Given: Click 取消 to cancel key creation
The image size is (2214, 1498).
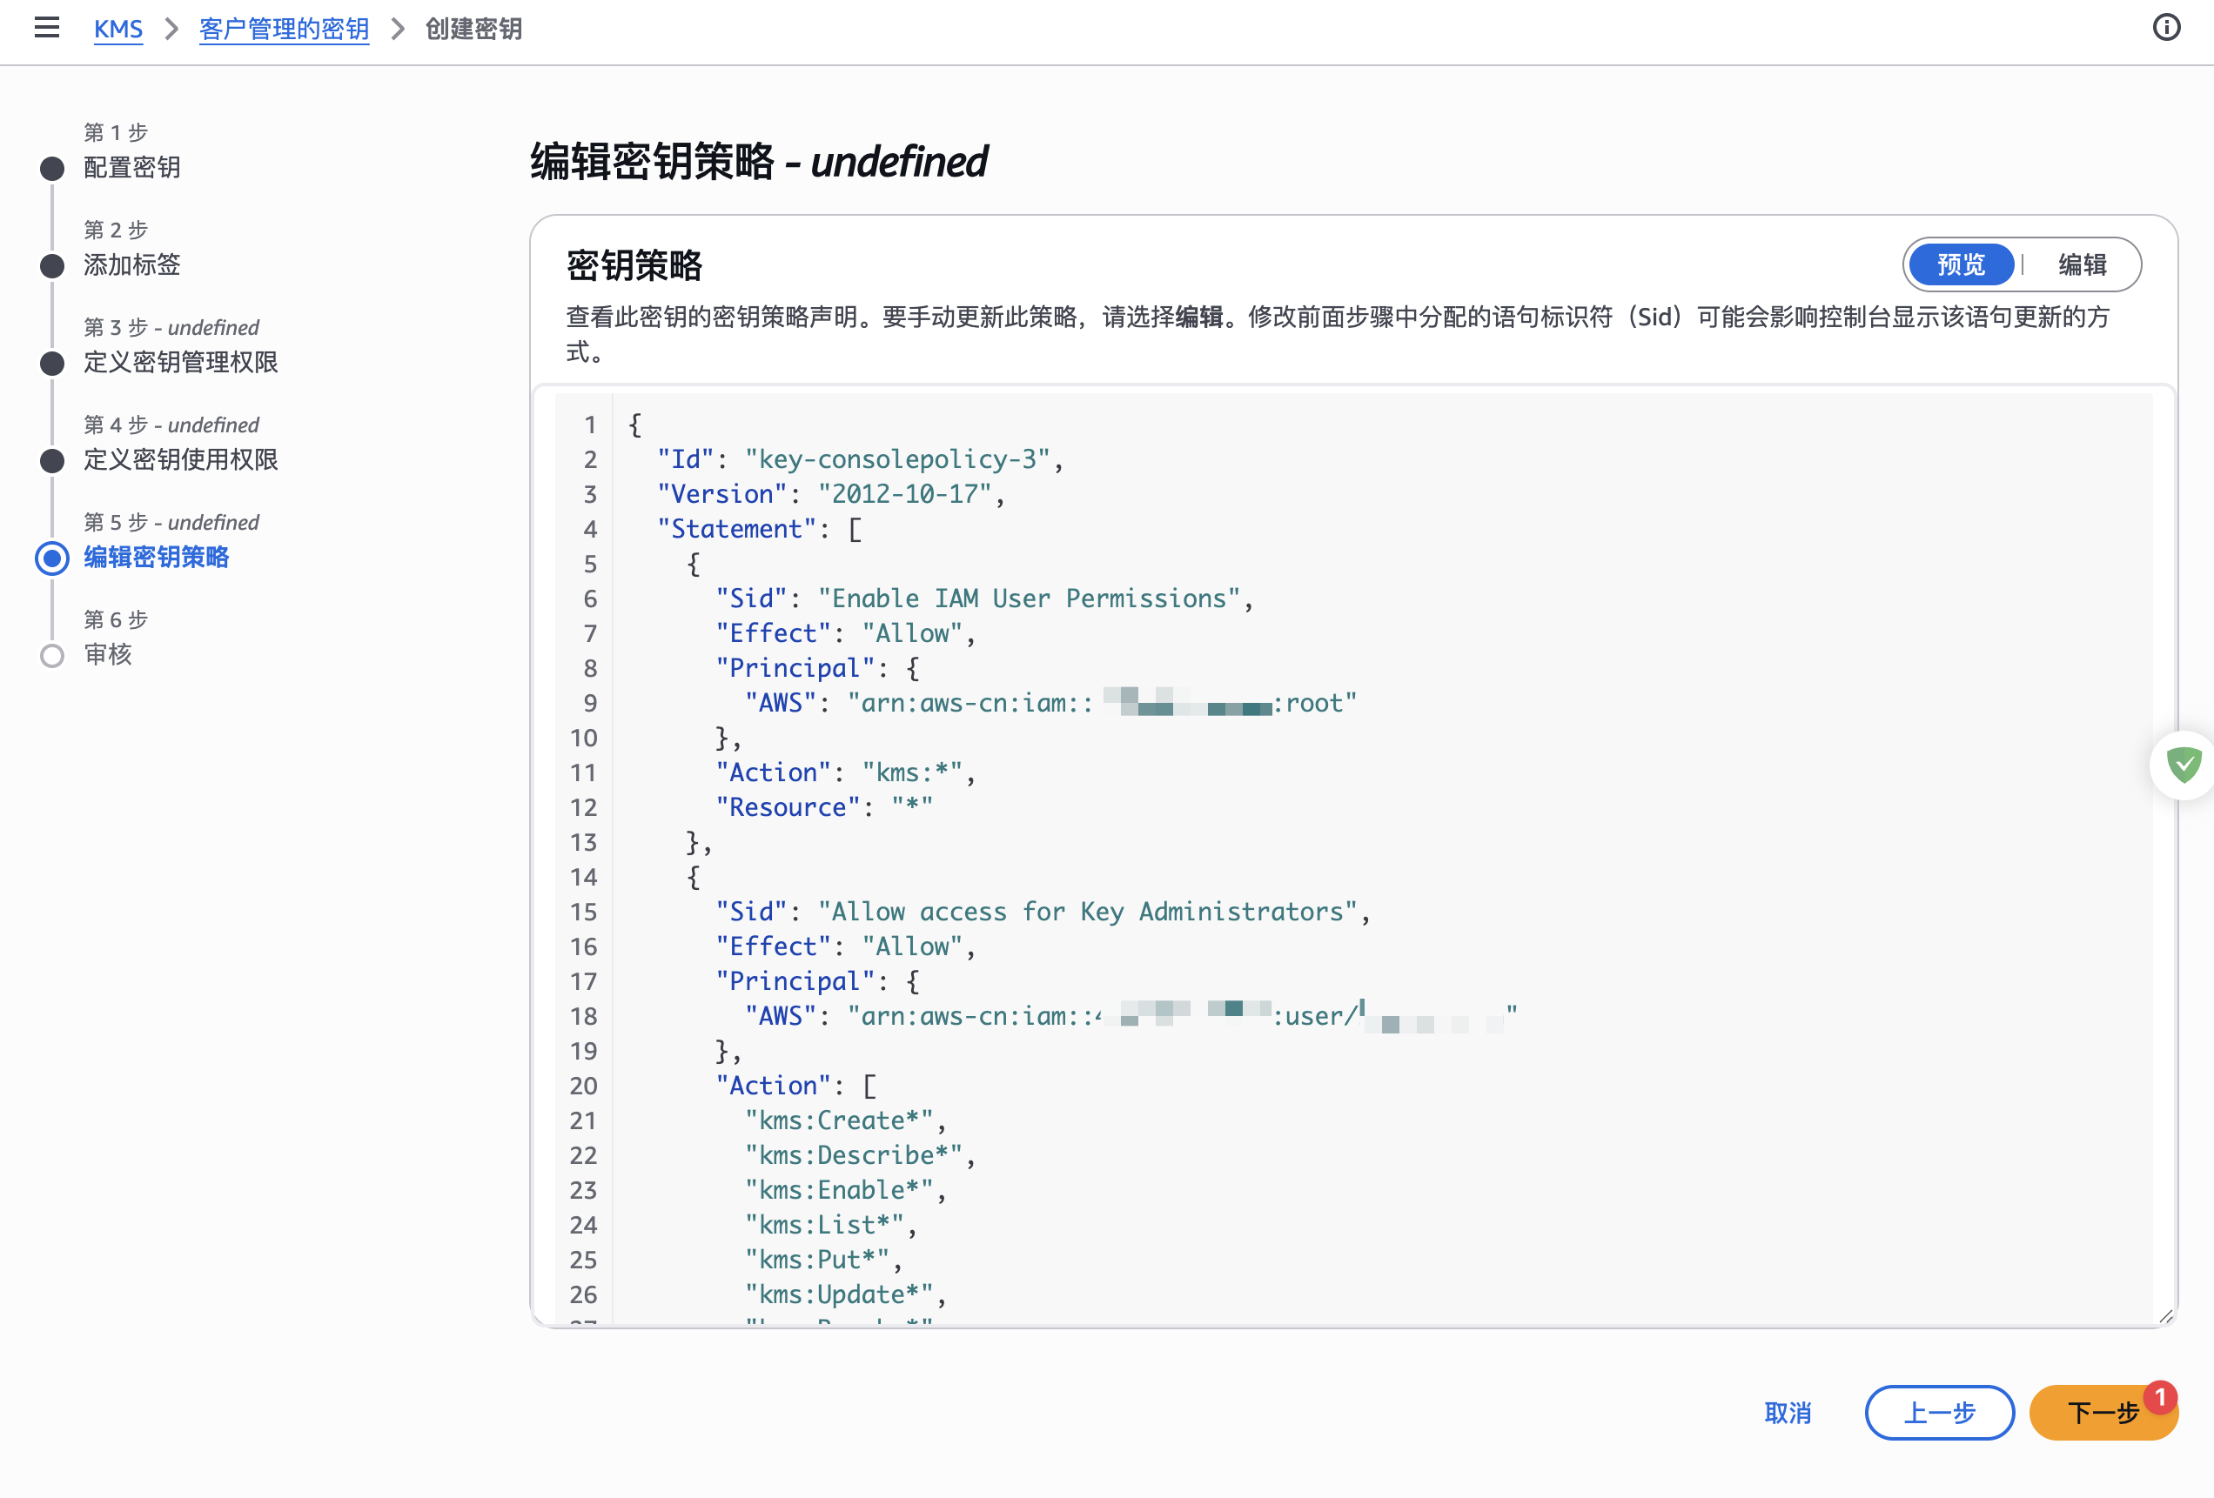Looking at the screenshot, I should (x=1788, y=1412).
